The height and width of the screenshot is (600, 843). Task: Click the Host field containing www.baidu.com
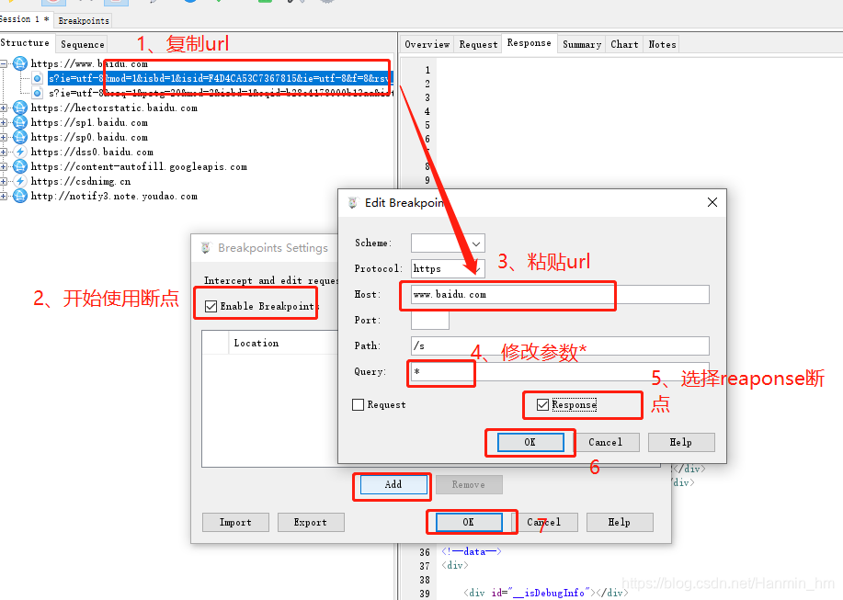point(560,294)
